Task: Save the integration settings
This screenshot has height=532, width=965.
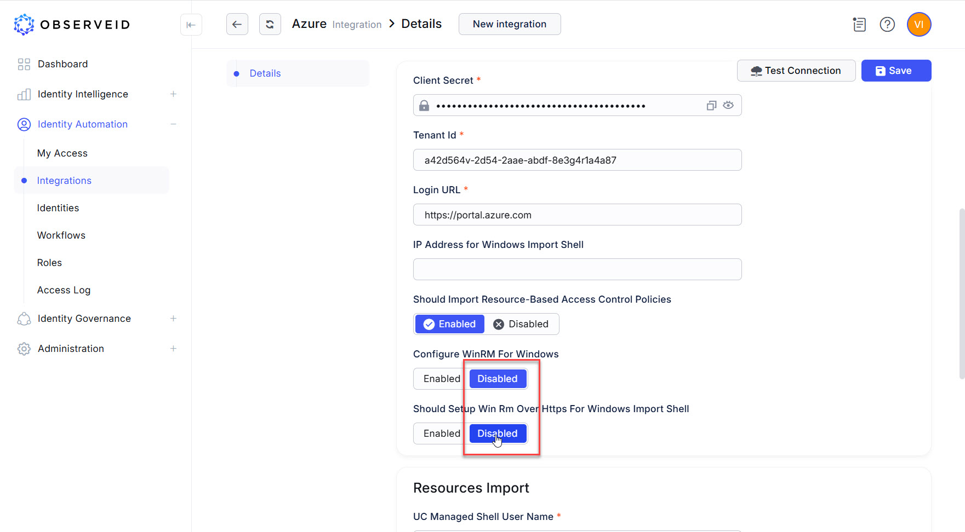Action: (895, 71)
